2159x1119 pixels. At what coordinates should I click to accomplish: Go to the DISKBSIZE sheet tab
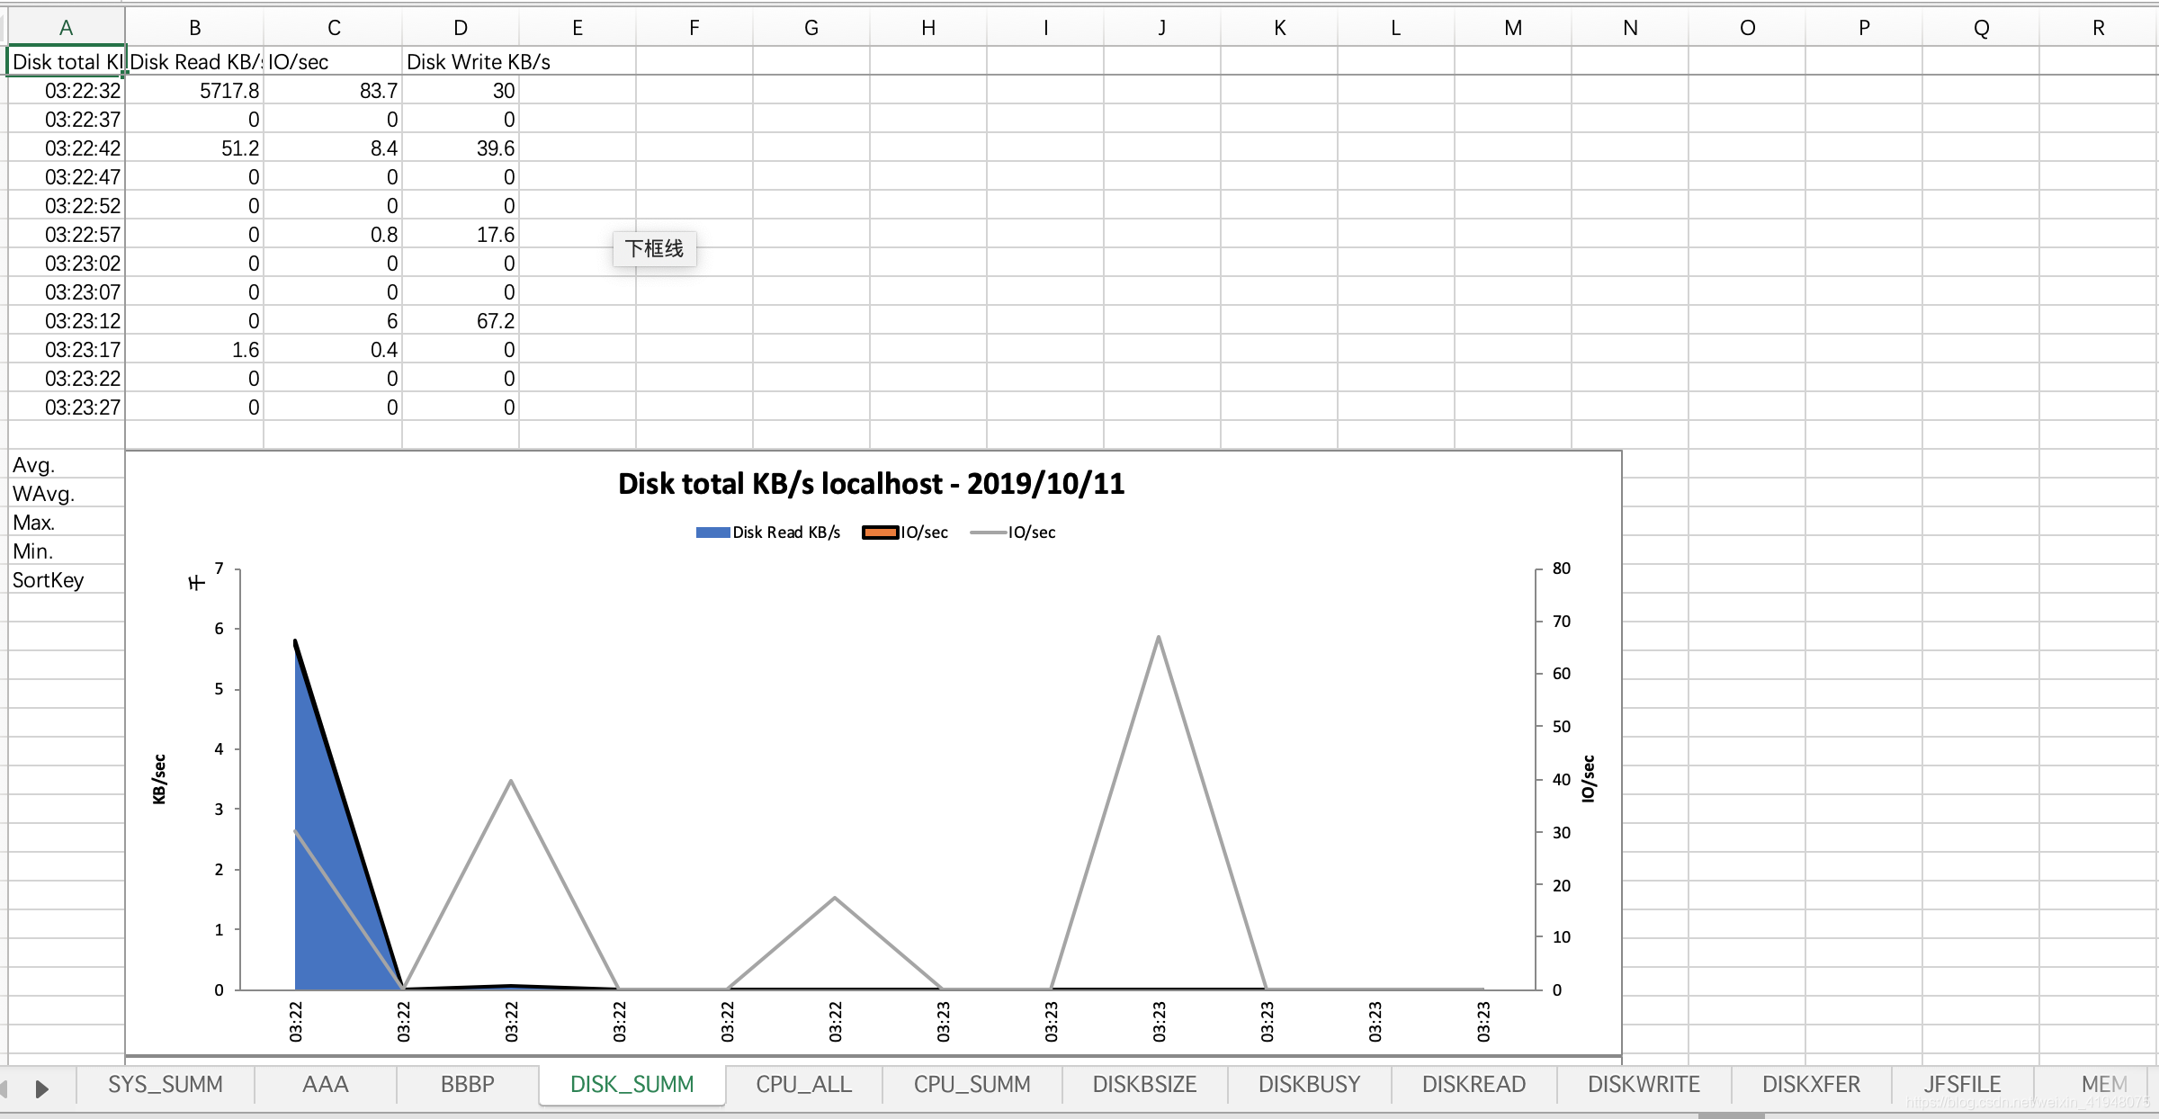pyautogui.click(x=1144, y=1084)
